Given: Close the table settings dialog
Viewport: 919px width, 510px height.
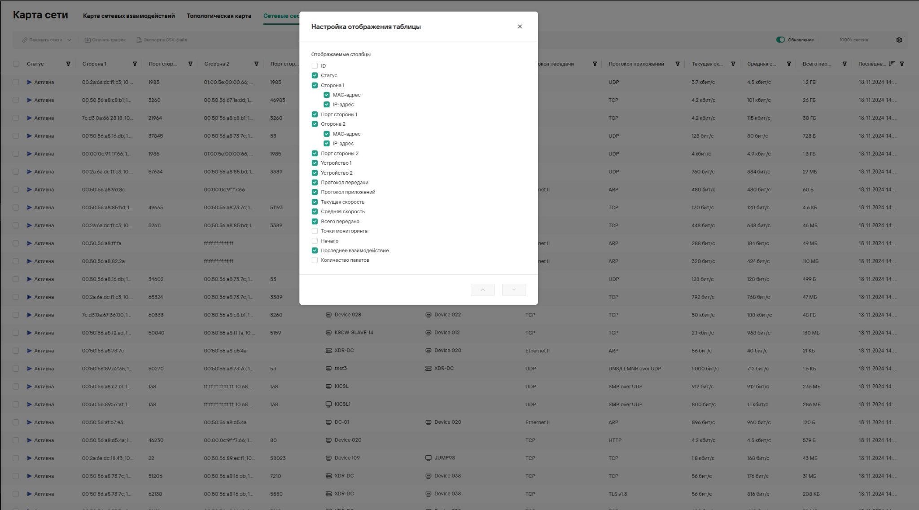Looking at the screenshot, I should (520, 26).
